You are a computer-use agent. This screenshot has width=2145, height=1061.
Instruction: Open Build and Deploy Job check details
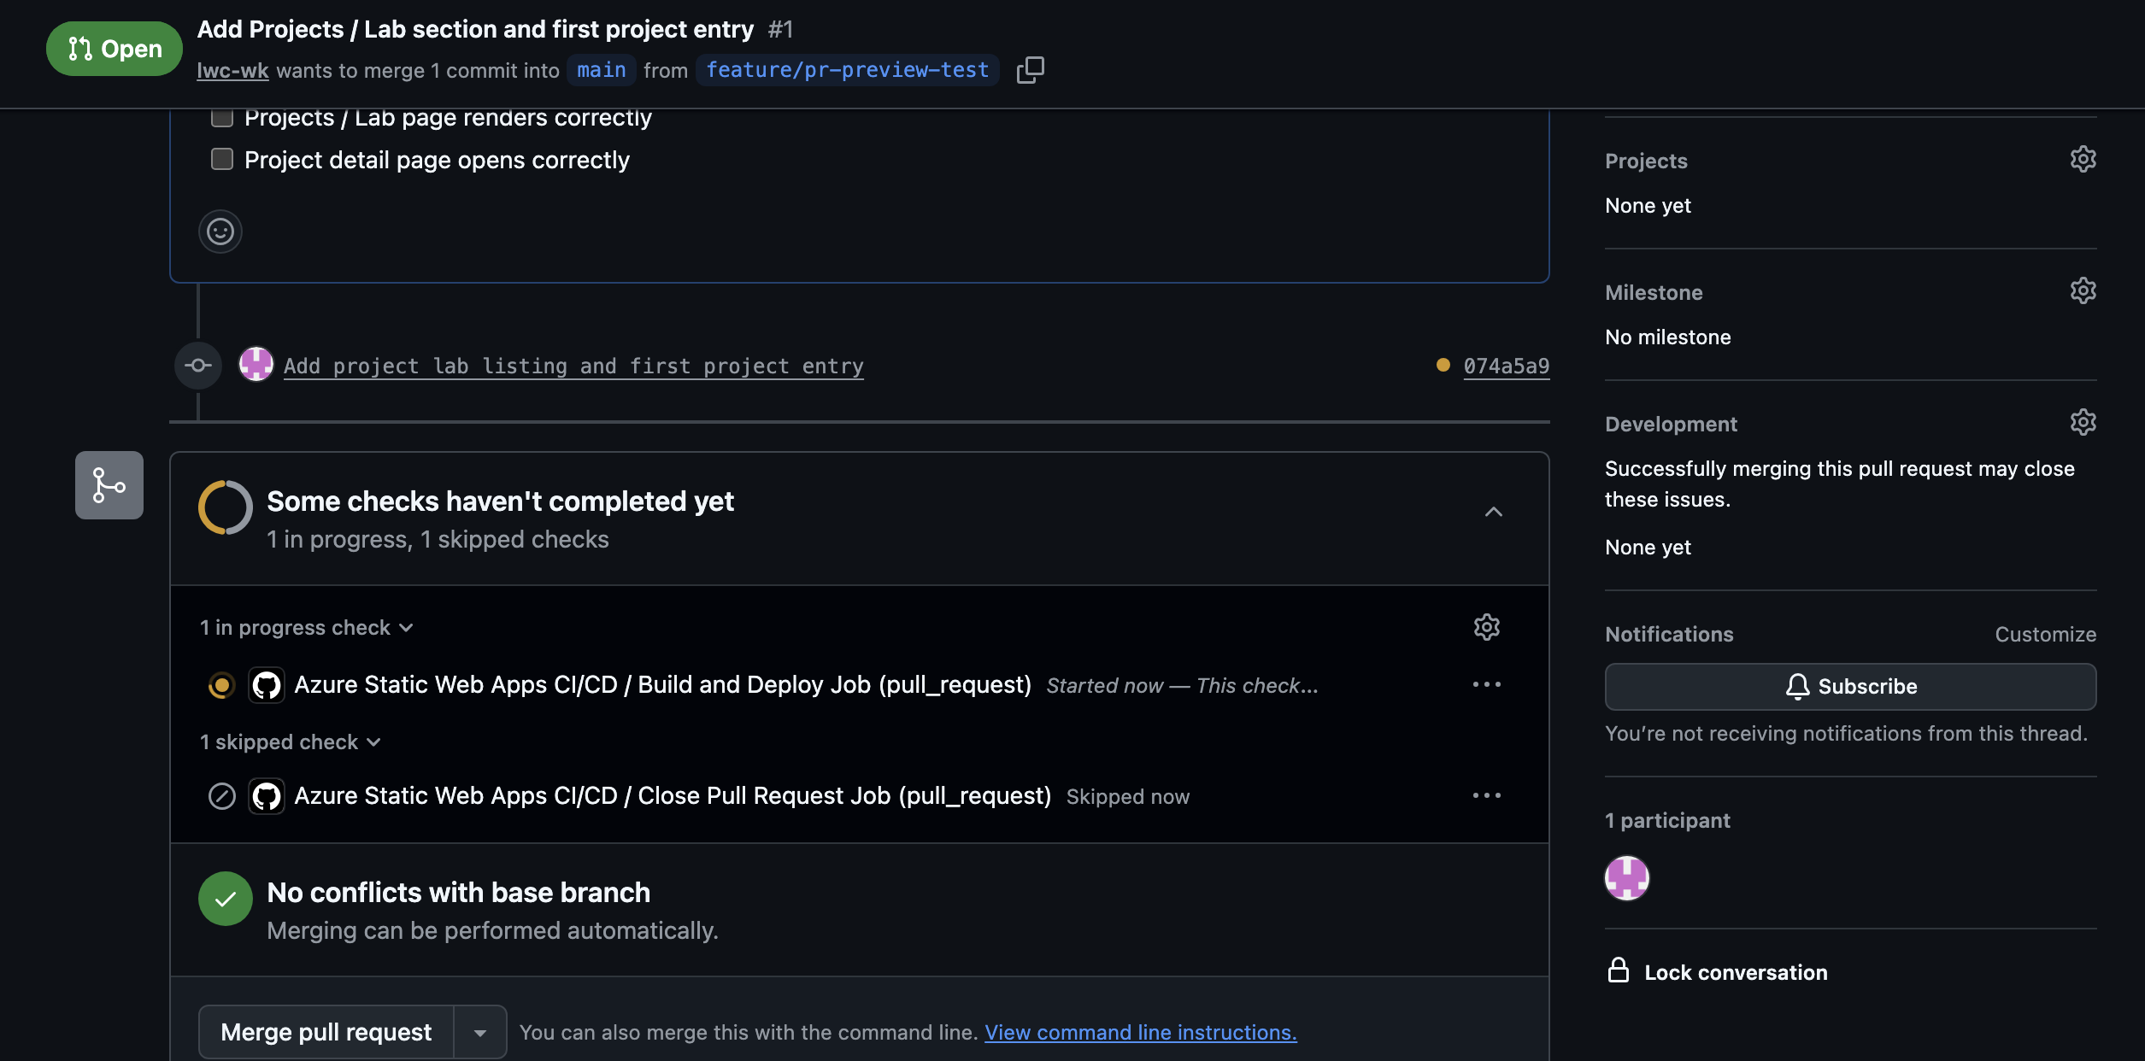pos(662,685)
